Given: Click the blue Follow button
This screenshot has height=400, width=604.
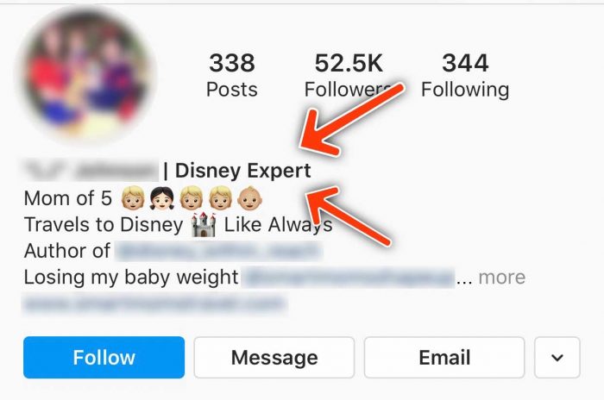Looking at the screenshot, I should tap(104, 357).
